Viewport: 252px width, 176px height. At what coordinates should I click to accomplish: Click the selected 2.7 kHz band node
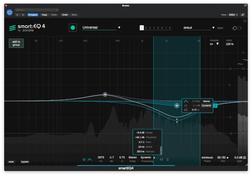(x=177, y=105)
